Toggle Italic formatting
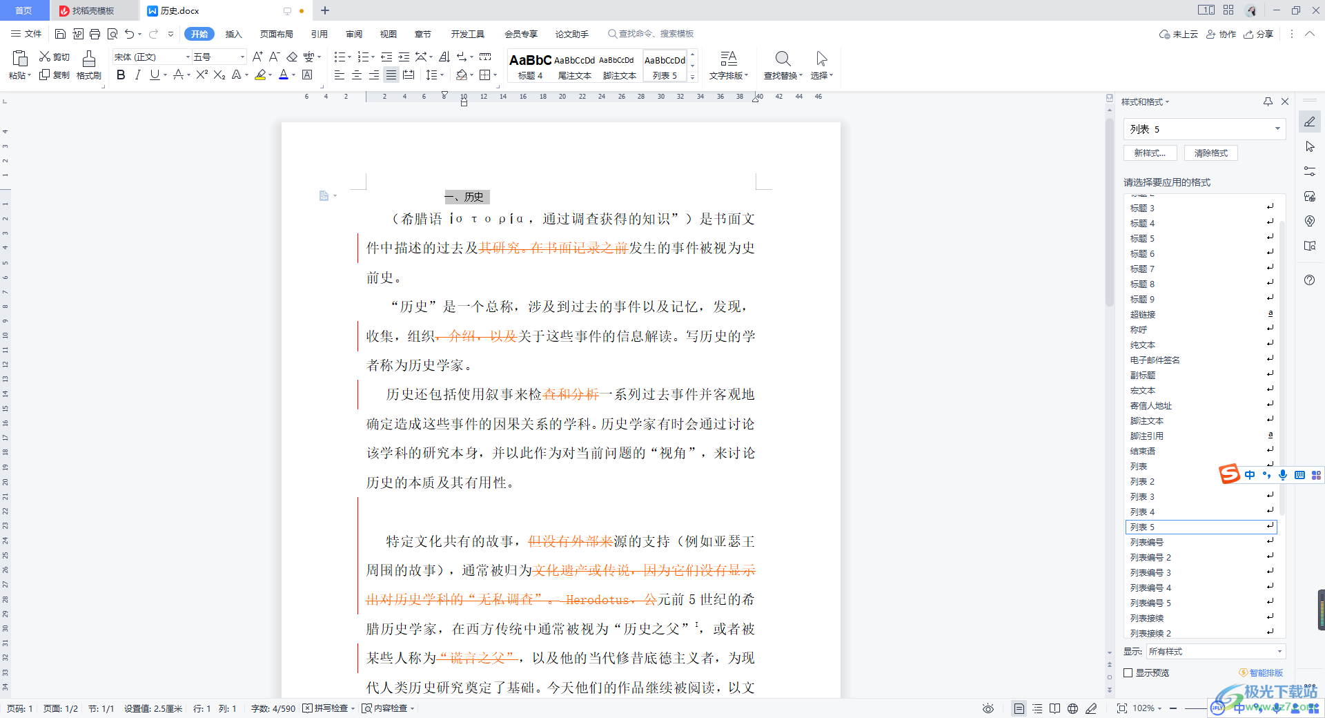Image resolution: width=1325 pixels, height=718 pixels. click(137, 75)
